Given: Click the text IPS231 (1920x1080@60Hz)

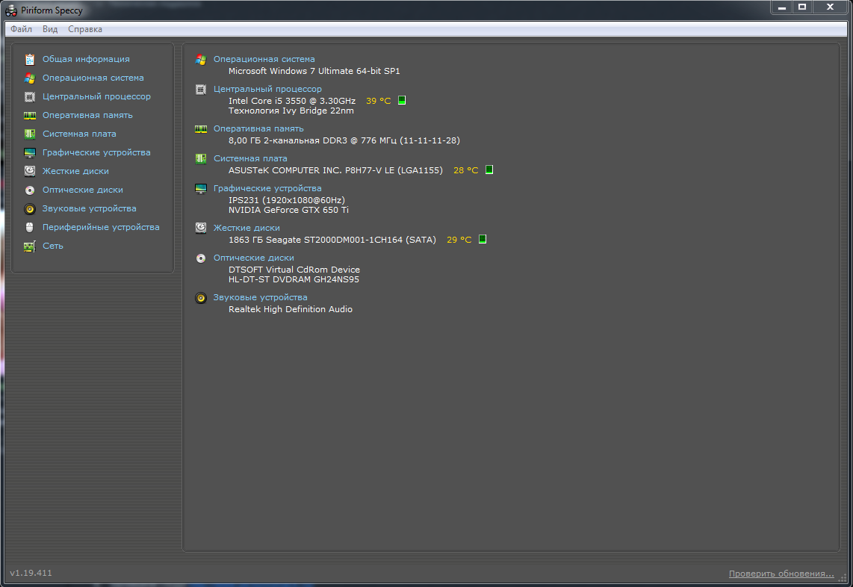Looking at the screenshot, I should coord(287,200).
